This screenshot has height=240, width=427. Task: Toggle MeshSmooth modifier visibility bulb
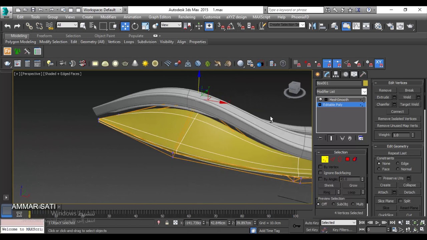[x=321, y=100]
